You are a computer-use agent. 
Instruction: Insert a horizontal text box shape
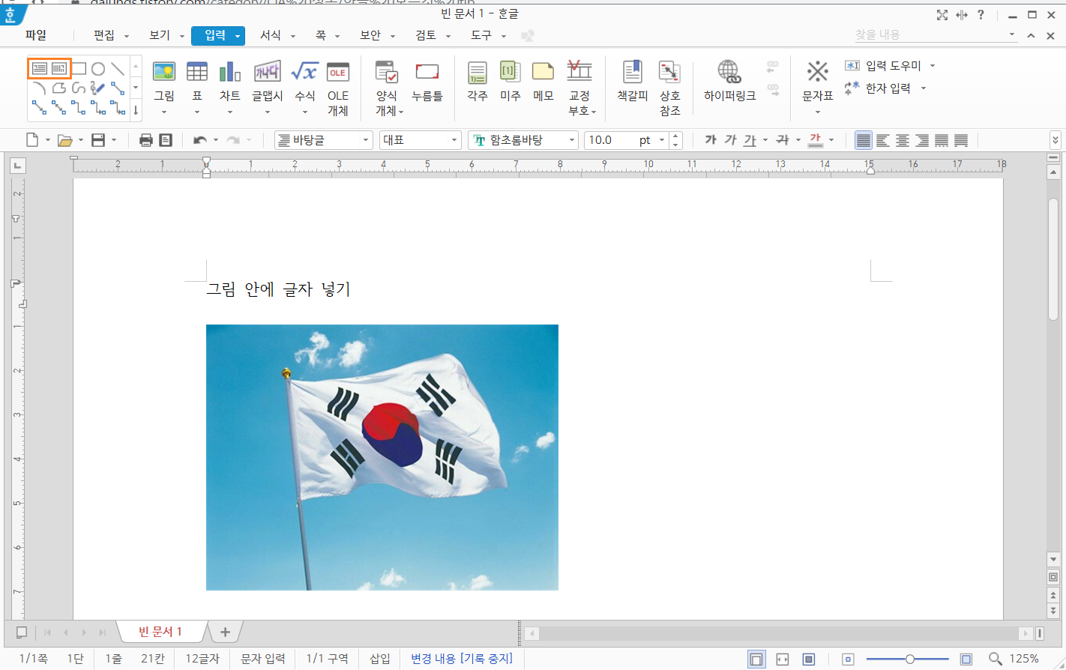40,69
